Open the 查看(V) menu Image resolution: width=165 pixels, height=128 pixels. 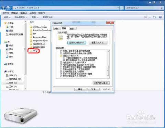tap(23, 13)
